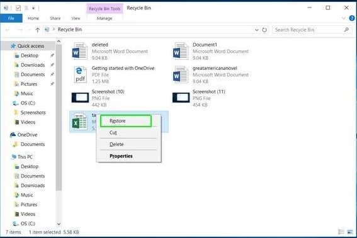
Task: Open Music under This PC
Action: click(x=27, y=195)
